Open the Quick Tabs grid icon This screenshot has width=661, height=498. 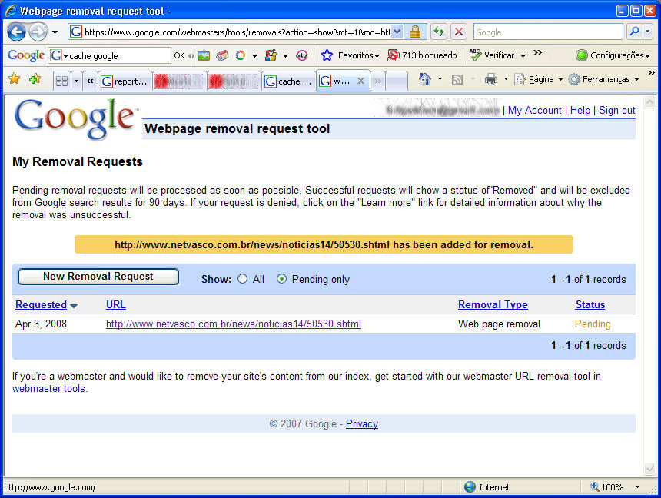coord(61,81)
